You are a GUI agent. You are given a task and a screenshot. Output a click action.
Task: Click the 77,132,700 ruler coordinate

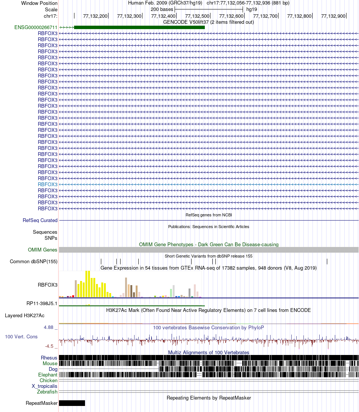click(265, 16)
